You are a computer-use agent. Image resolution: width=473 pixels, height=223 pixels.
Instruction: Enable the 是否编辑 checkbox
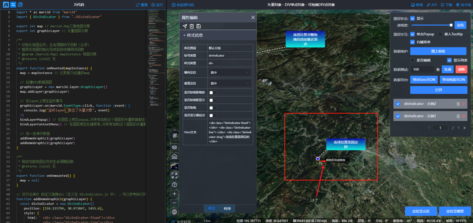(413, 60)
